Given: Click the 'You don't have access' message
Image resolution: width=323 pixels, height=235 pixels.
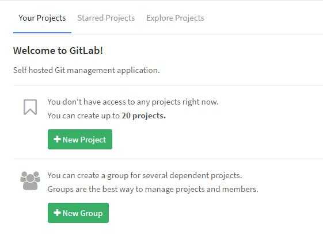Looking at the screenshot, I should point(133,102).
